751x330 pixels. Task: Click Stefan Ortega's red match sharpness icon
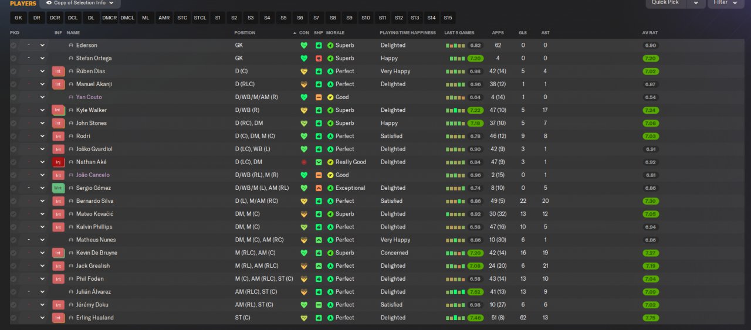point(319,58)
